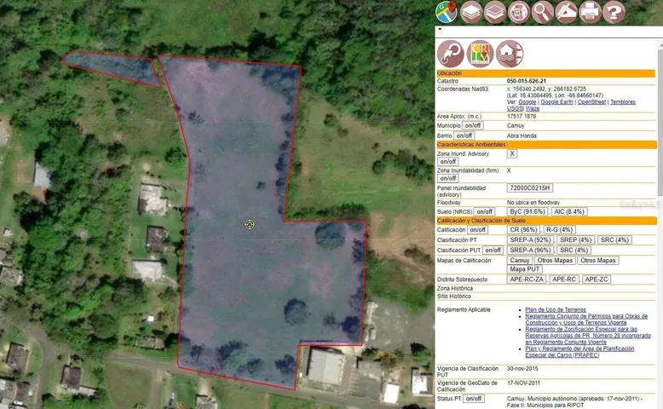The width and height of the screenshot is (663, 409).
Task: Open the Plan de Uso de Terrenos link
Action: (555, 309)
